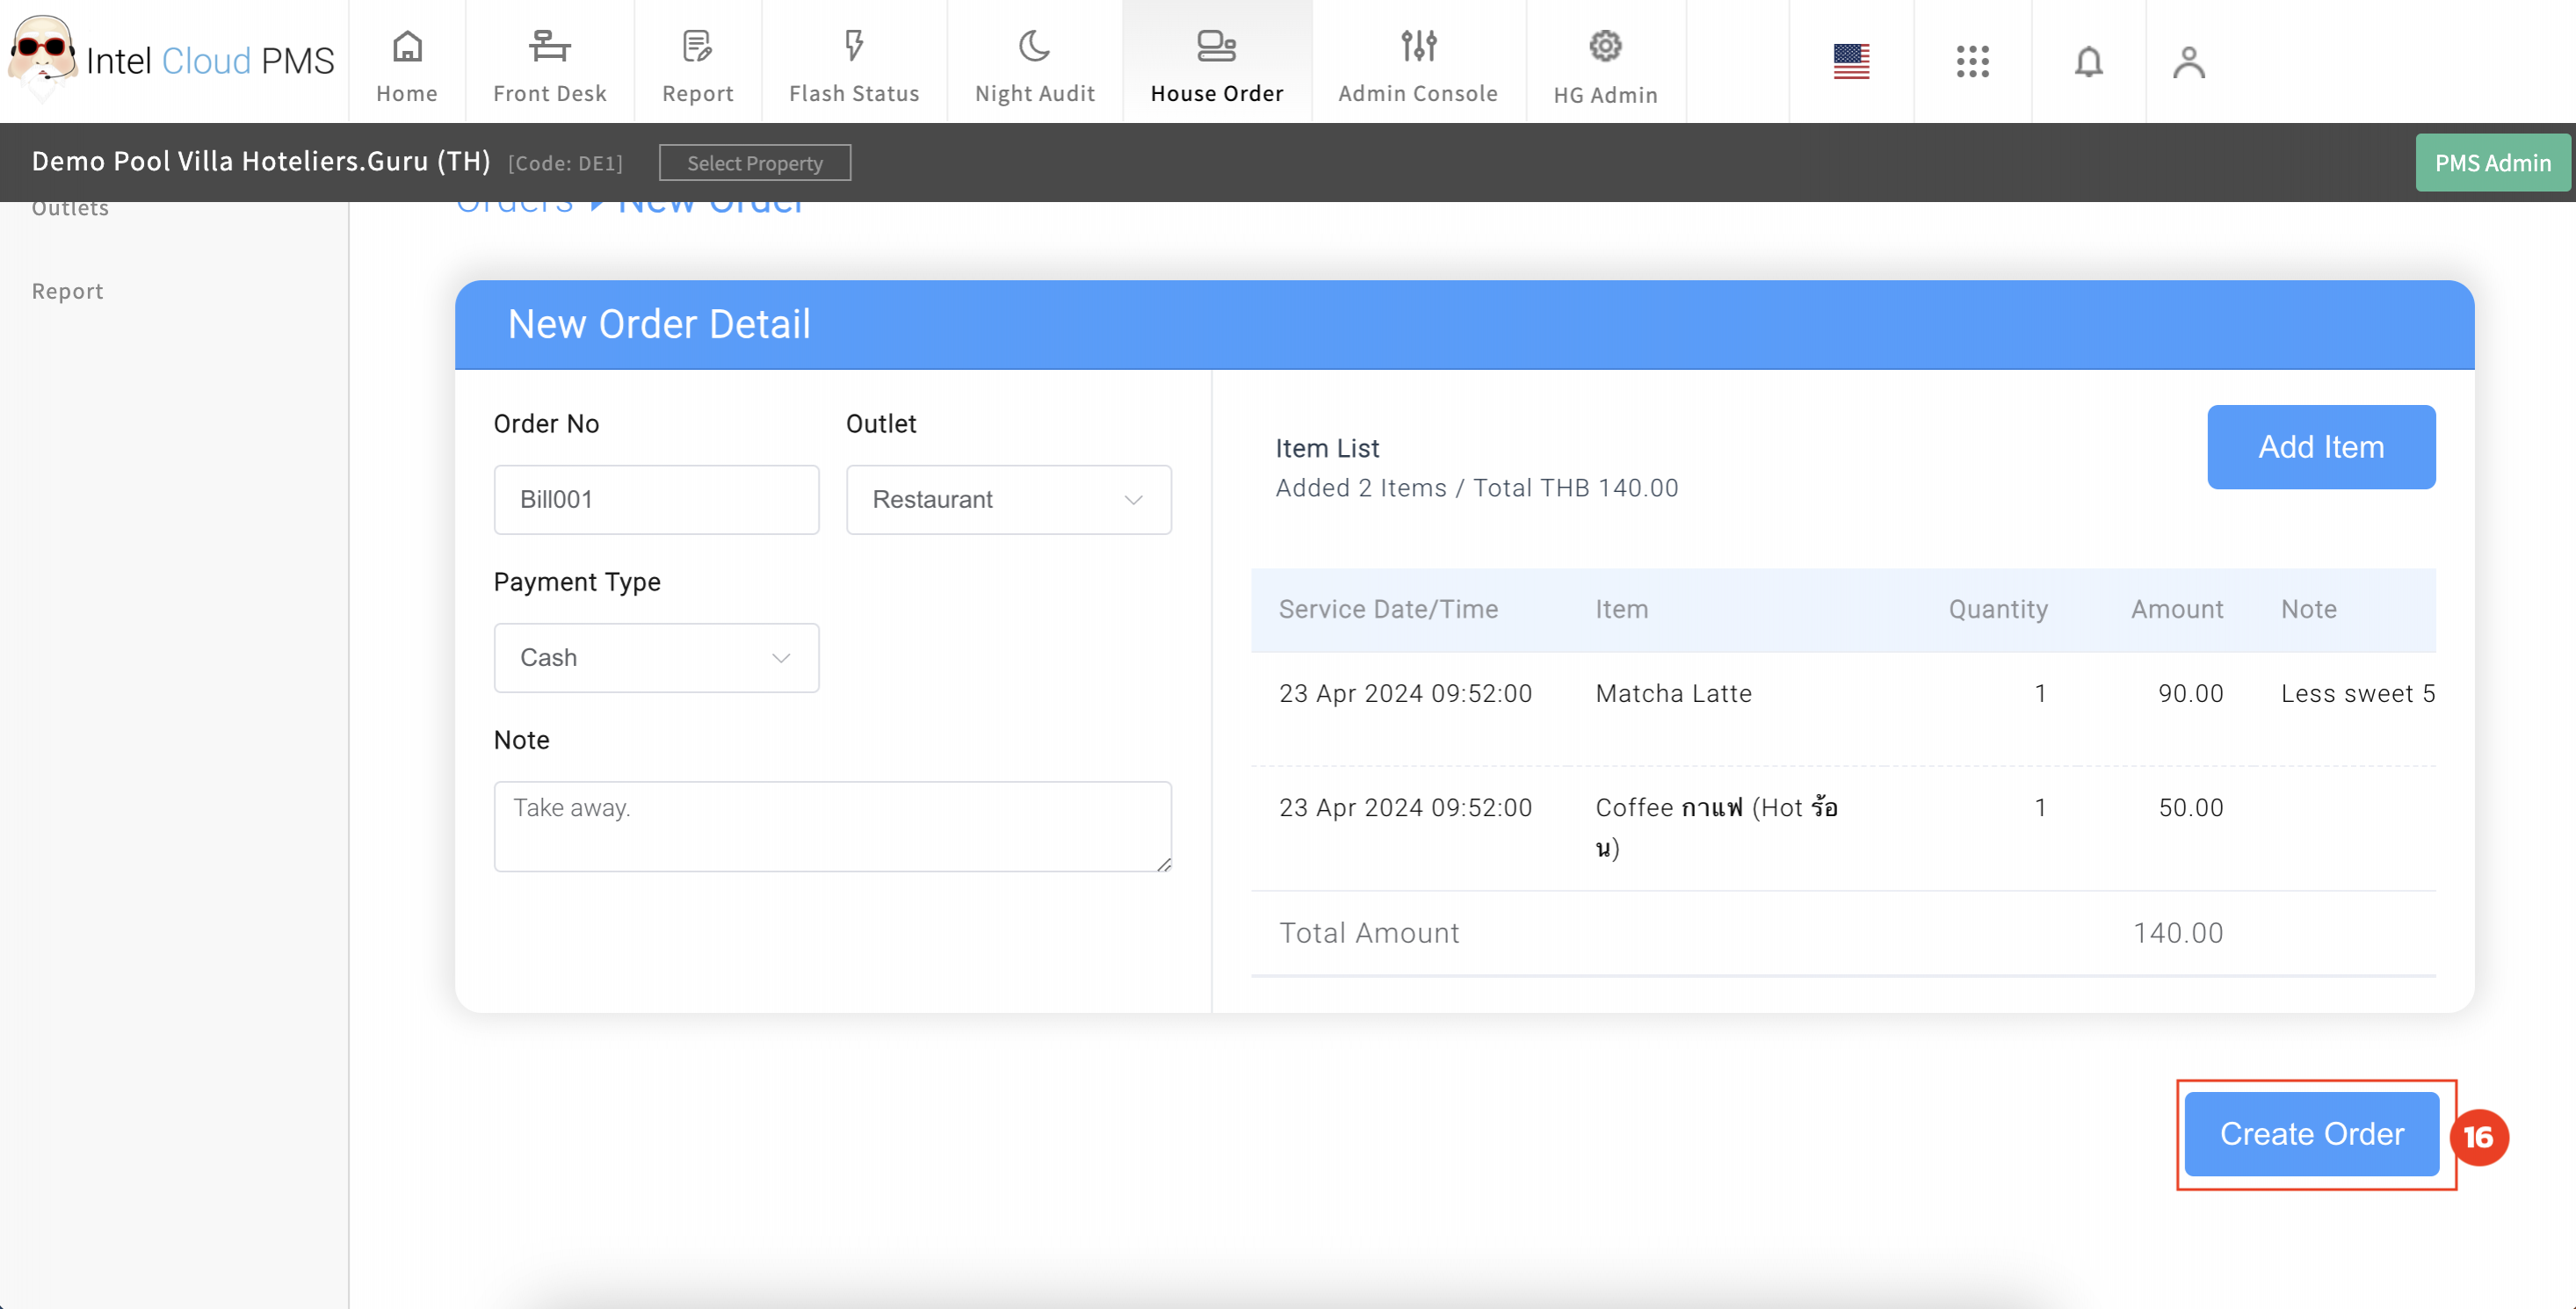Click the US flag language icon

(x=1851, y=62)
